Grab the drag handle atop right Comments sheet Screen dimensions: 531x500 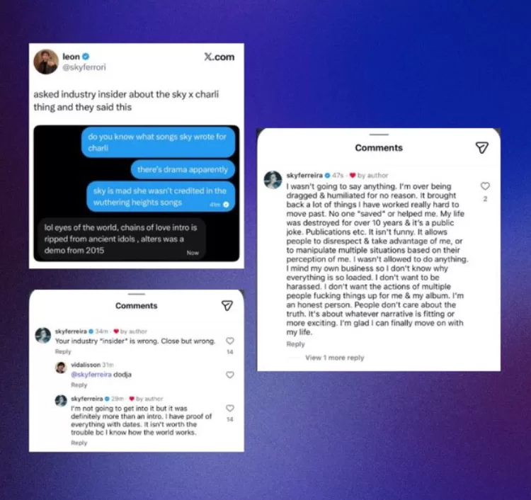click(x=379, y=135)
